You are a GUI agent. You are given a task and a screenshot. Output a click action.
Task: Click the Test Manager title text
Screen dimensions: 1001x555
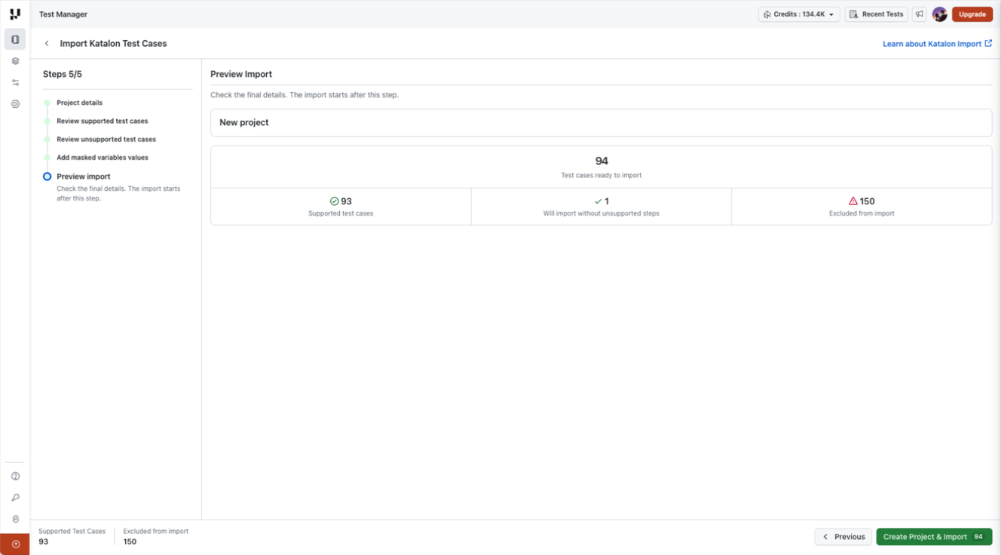tap(63, 14)
